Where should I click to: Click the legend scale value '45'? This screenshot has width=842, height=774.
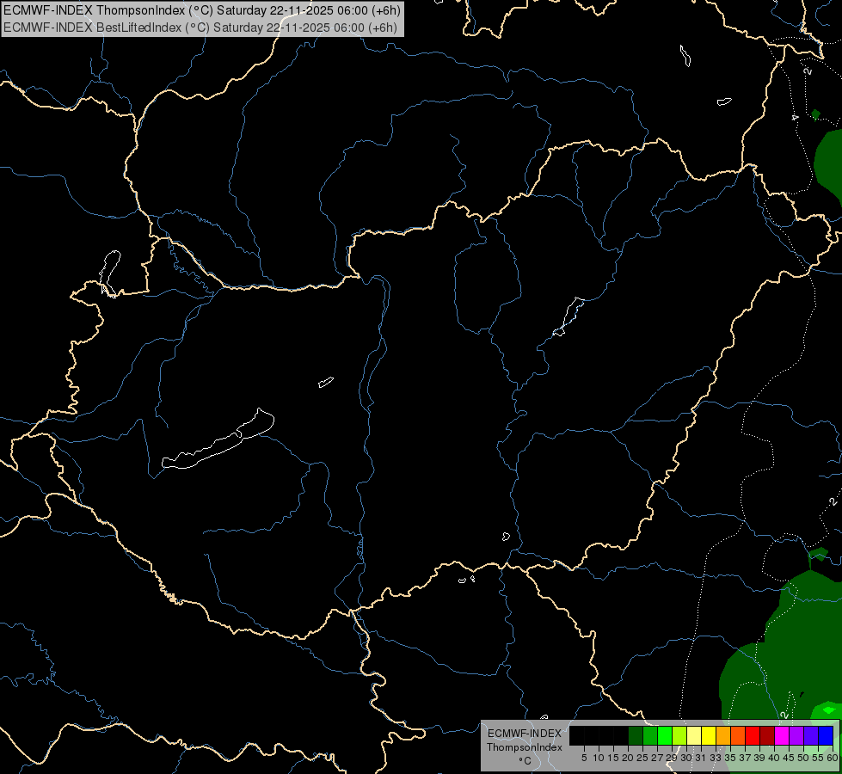click(789, 758)
